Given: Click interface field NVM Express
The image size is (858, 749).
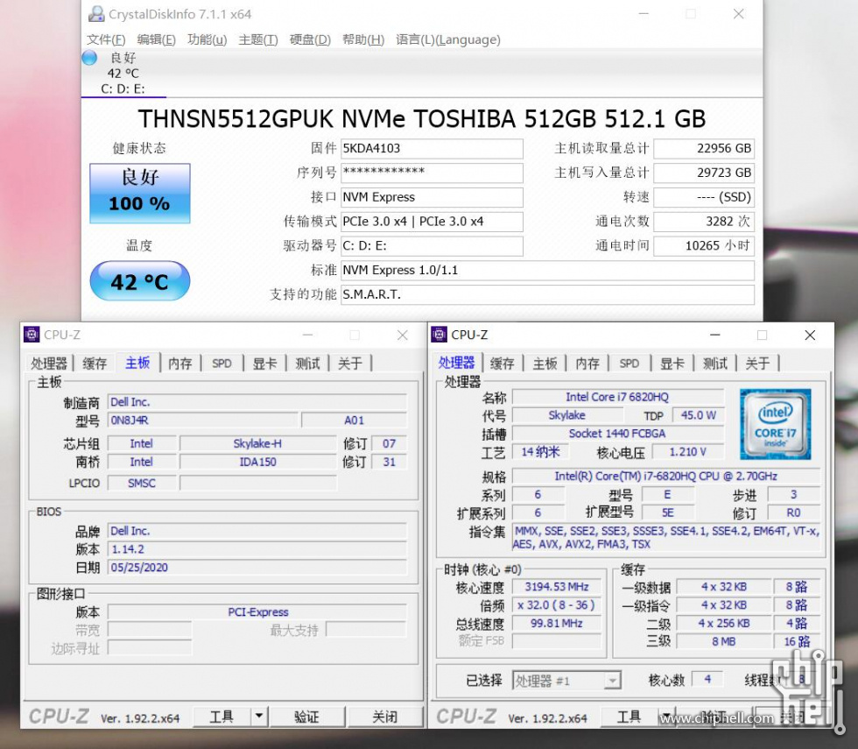Looking at the screenshot, I should 432,197.
